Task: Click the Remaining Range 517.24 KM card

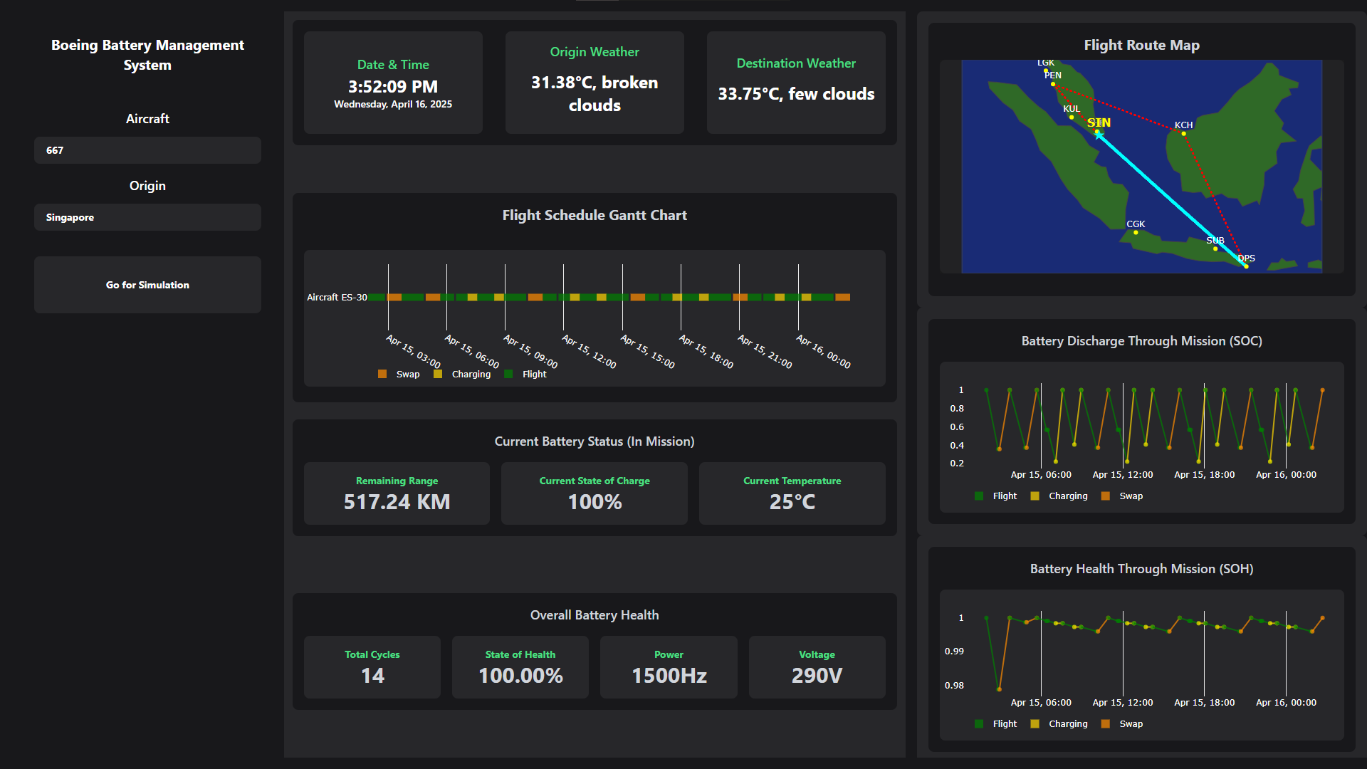Action: point(397,493)
